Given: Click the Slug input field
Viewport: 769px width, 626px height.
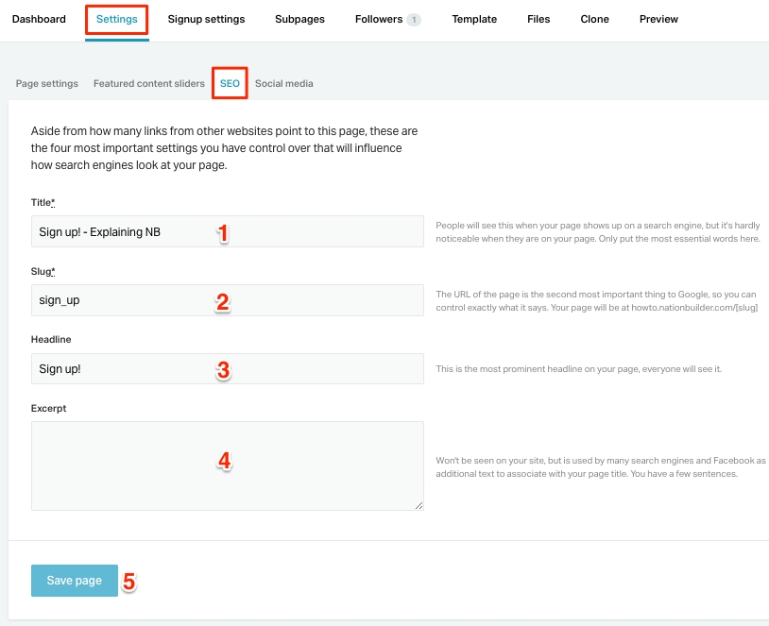Looking at the screenshot, I should click(x=227, y=299).
